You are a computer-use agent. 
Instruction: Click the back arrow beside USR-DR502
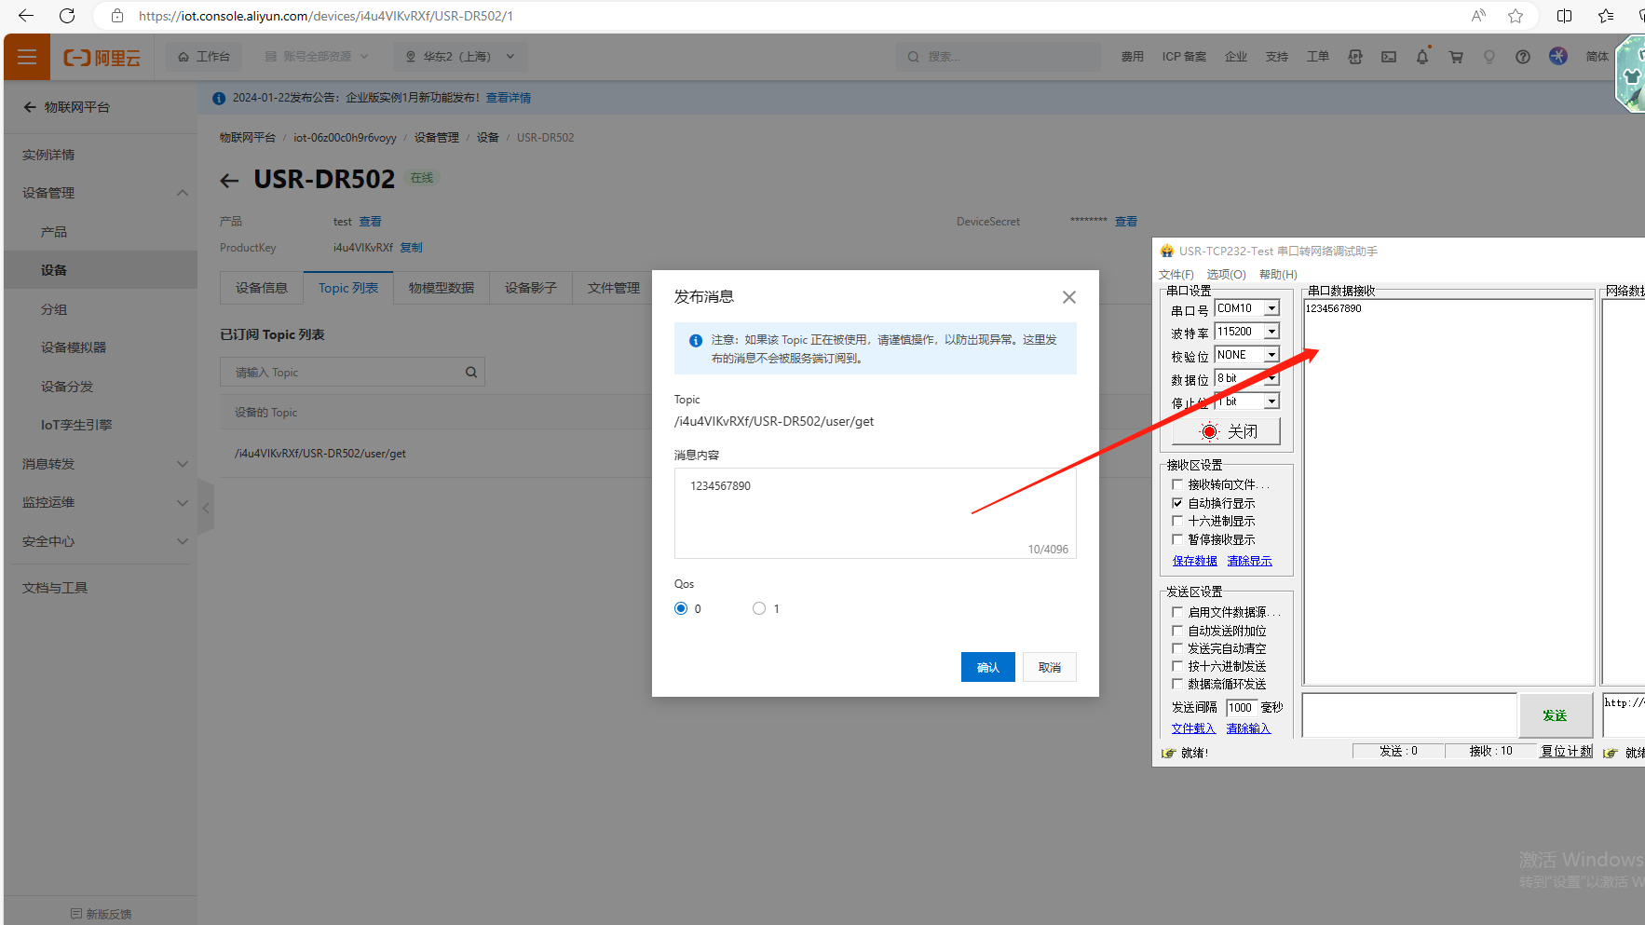click(229, 181)
